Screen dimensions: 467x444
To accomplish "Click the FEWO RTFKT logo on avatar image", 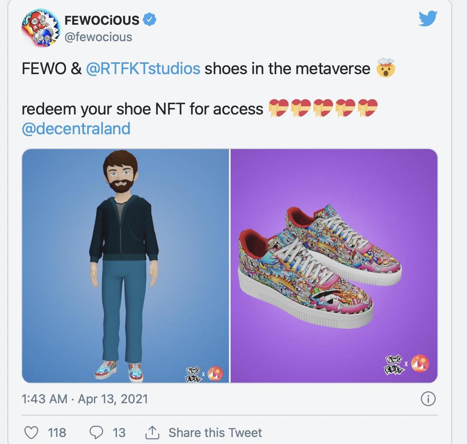I will 195,375.
